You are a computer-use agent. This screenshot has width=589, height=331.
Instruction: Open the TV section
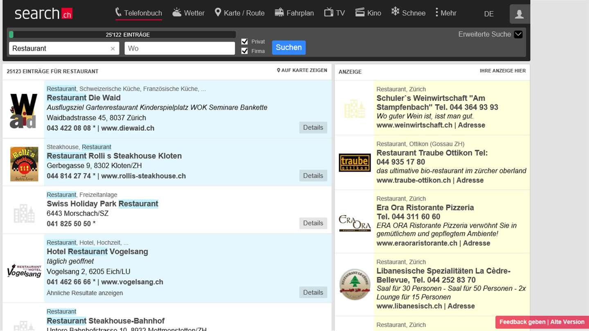pos(334,13)
